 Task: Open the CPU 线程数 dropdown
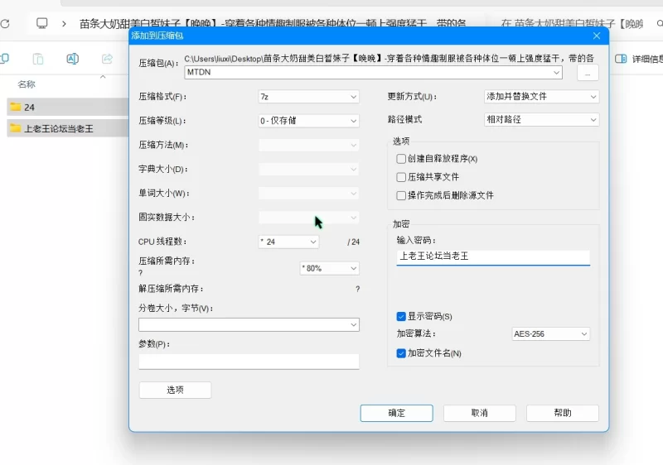point(288,242)
